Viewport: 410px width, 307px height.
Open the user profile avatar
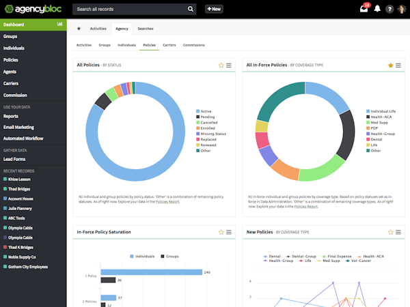pos(402,9)
